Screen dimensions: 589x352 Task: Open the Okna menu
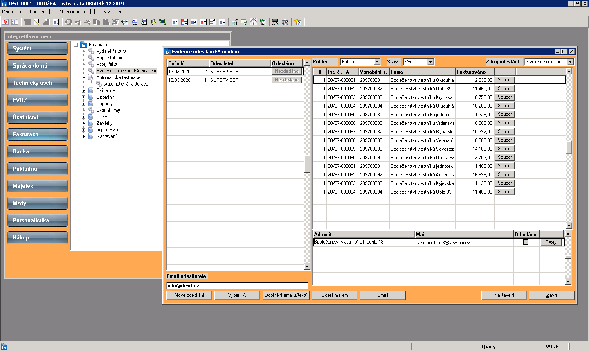pyautogui.click(x=106, y=11)
